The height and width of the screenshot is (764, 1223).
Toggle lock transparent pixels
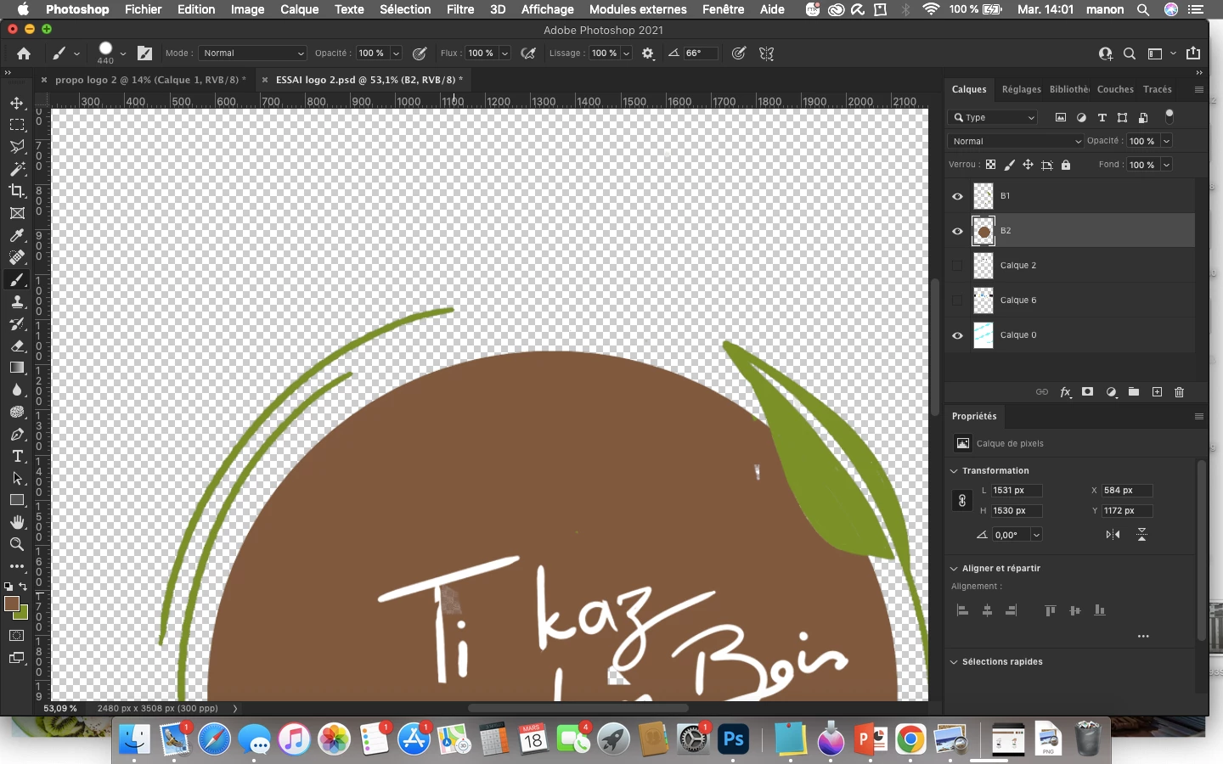(990, 165)
